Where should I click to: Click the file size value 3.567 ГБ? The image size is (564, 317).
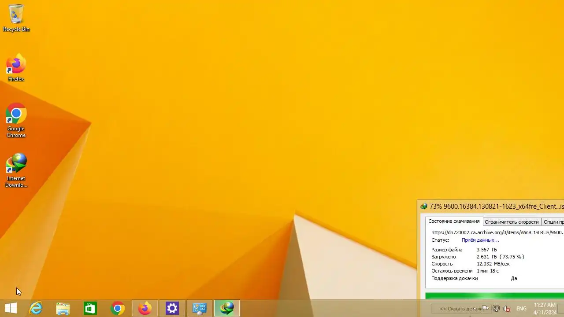click(x=486, y=250)
